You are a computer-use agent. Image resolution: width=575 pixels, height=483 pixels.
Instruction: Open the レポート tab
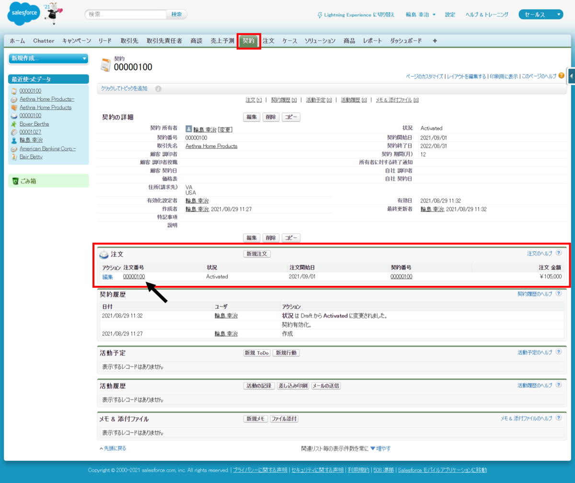pos(372,41)
